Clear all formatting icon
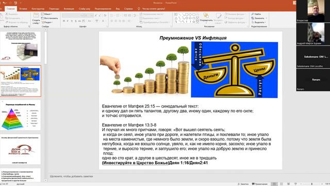 pyautogui.click(x=105, y=16)
